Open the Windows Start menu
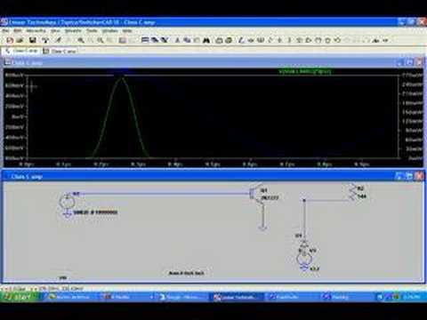This screenshot has height=320, width=427. (x=20, y=297)
